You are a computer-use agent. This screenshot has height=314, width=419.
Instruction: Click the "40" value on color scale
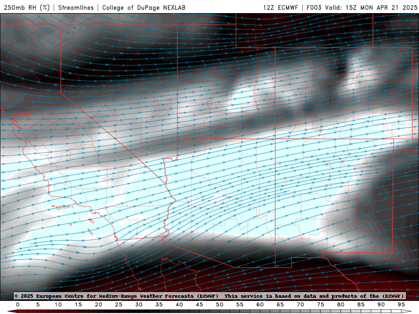(179, 305)
